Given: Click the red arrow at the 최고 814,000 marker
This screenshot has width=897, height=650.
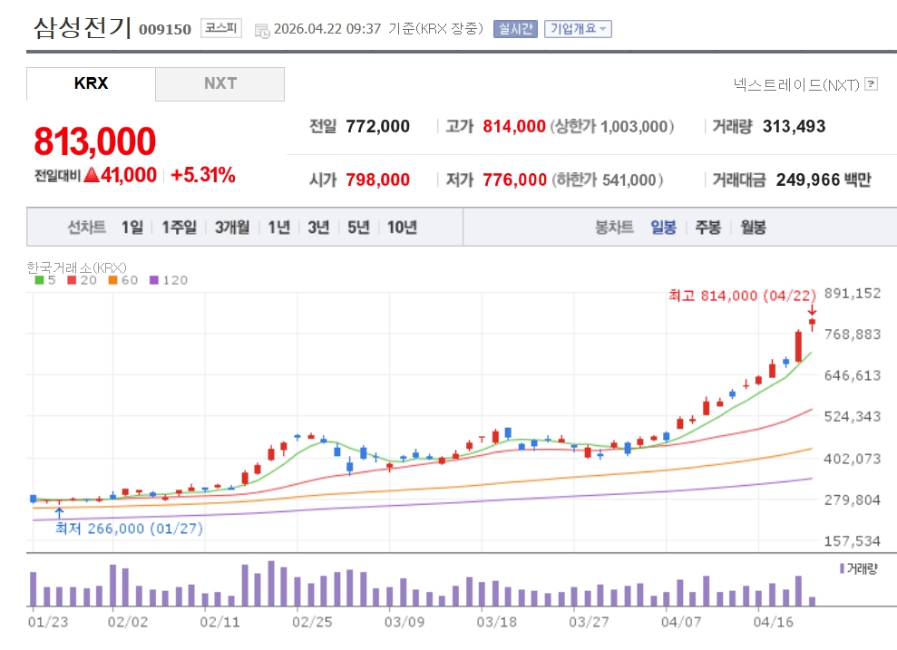Looking at the screenshot, I should click(x=812, y=311).
